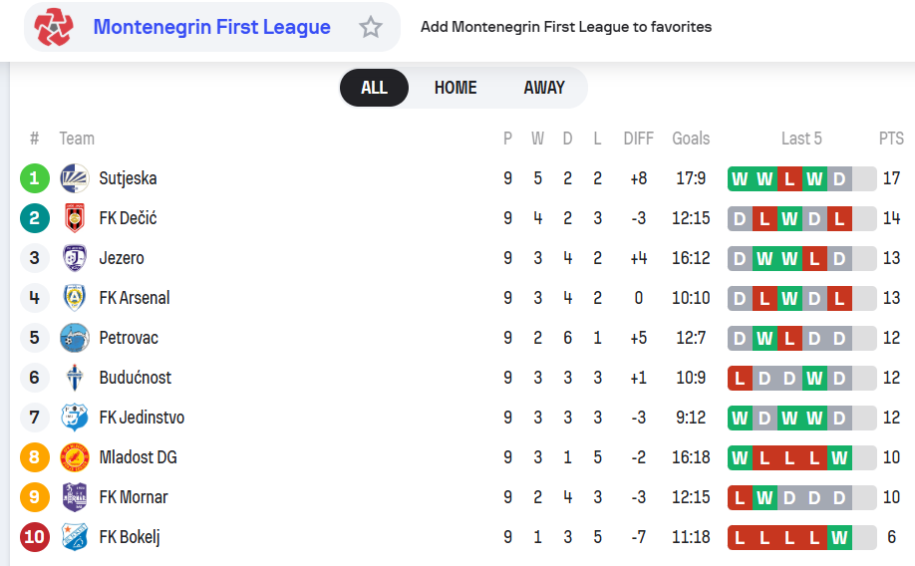Switch standings to HOME
This screenshot has height=566, width=915.
coord(456,88)
